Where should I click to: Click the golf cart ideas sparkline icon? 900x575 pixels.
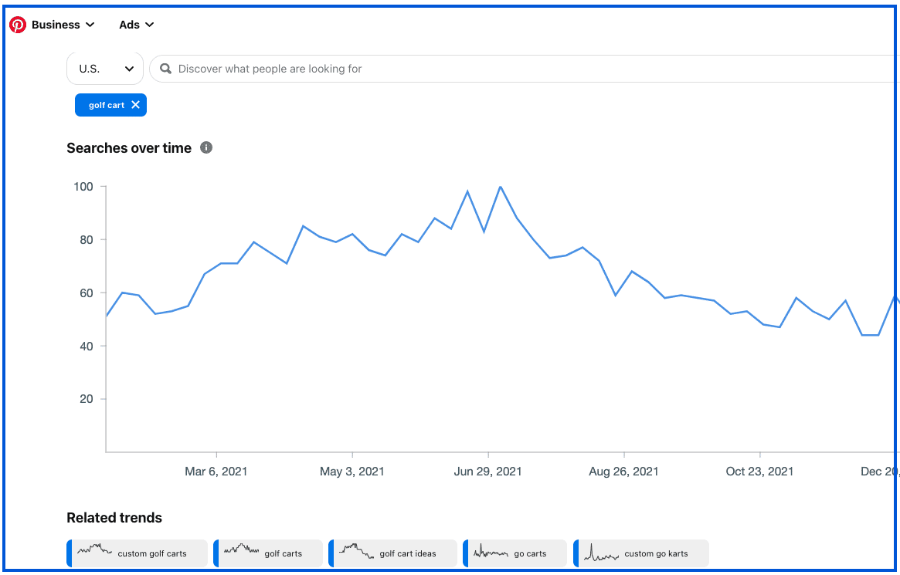[x=356, y=550]
